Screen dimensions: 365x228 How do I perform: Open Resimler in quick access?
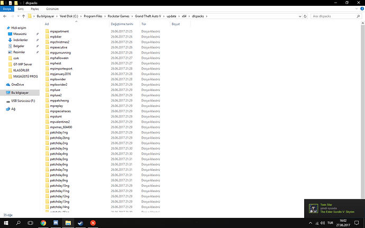click(19, 52)
